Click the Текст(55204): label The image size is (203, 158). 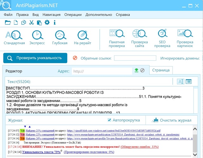click(x=19, y=82)
